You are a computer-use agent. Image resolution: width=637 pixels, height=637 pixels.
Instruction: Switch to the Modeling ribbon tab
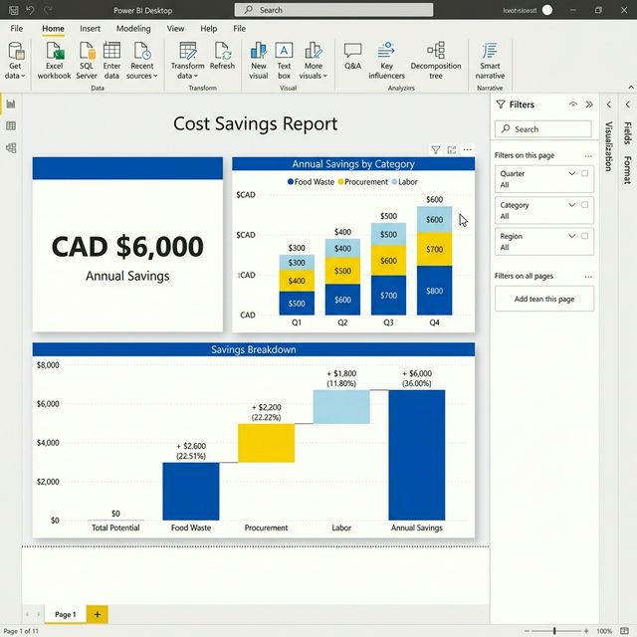tap(133, 29)
